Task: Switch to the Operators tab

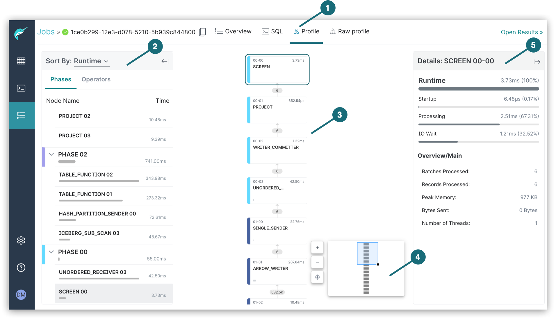Action: pos(96,79)
